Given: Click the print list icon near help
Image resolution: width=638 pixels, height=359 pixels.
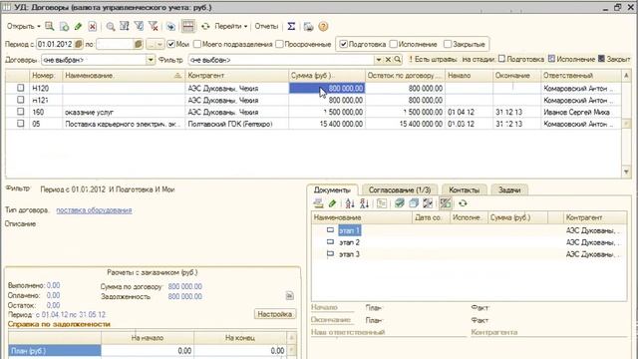Looking at the screenshot, I should 308,27.
